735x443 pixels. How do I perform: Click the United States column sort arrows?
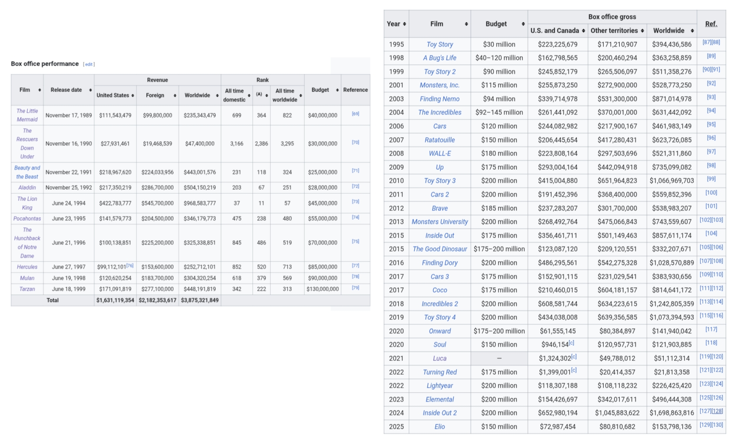(133, 95)
